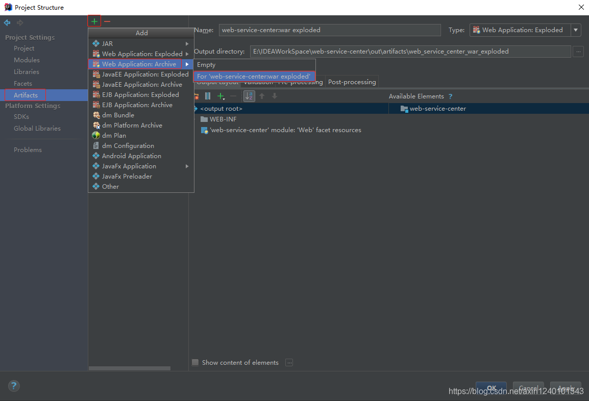Image resolution: width=589 pixels, height=401 pixels.
Task: Click the green plus Add artifact button
Action: coord(94,21)
